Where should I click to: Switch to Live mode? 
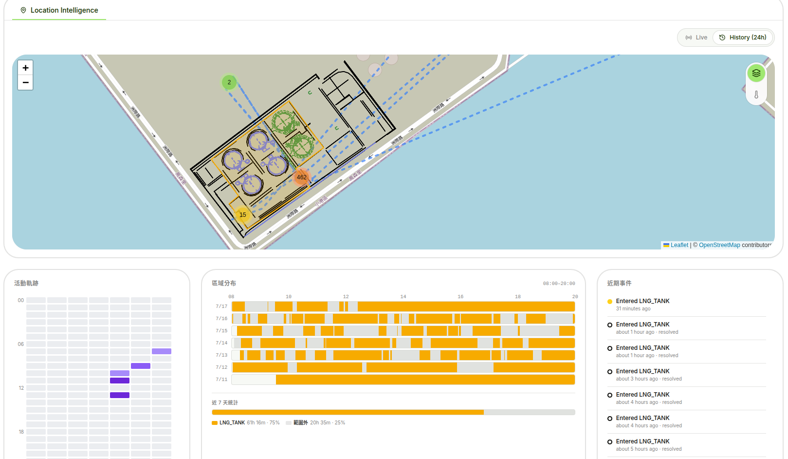pyautogui.click(x=696, y=38)
